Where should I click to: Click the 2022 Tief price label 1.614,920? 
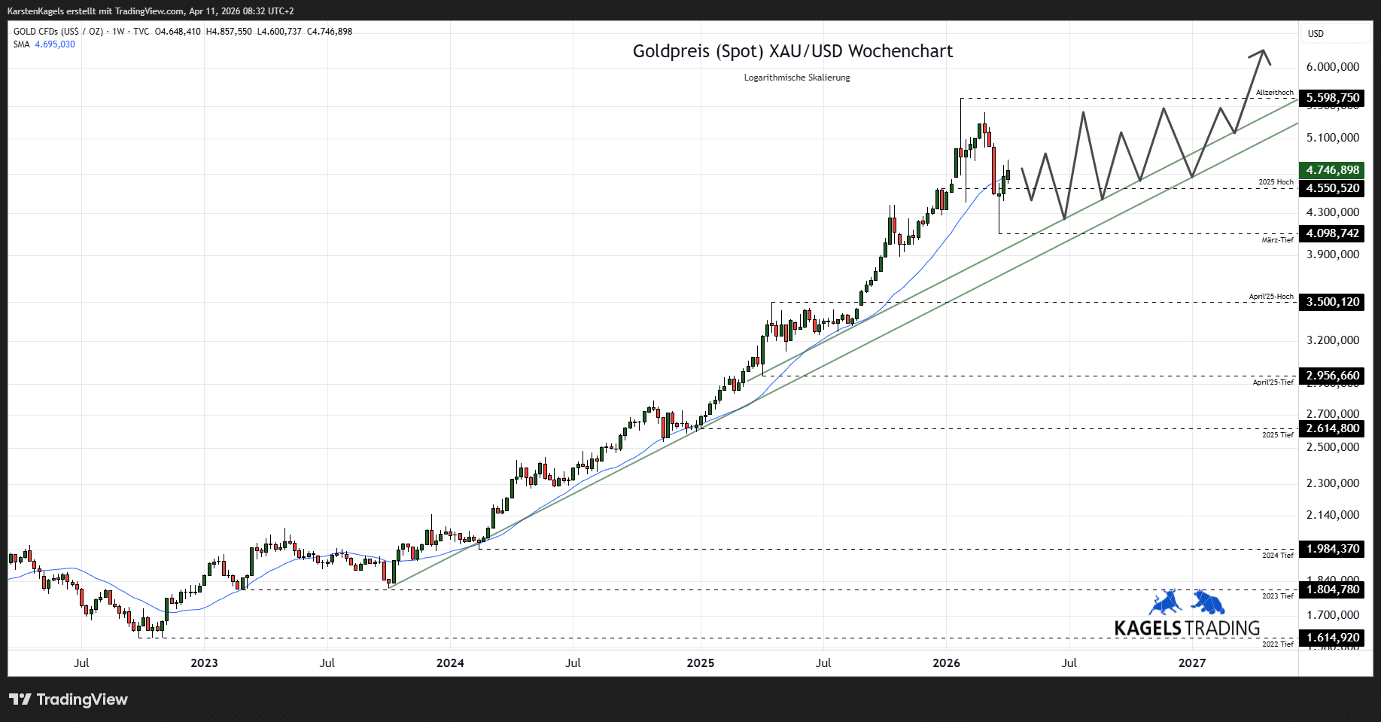click(x=1332, y=638)
